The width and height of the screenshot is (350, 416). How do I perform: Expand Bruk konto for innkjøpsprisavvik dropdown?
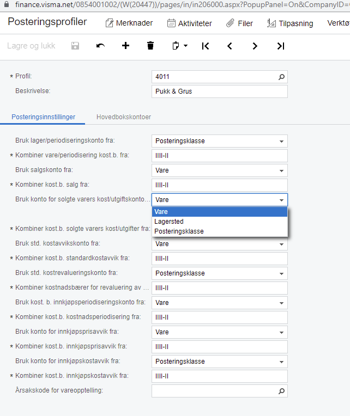(281, 333)
